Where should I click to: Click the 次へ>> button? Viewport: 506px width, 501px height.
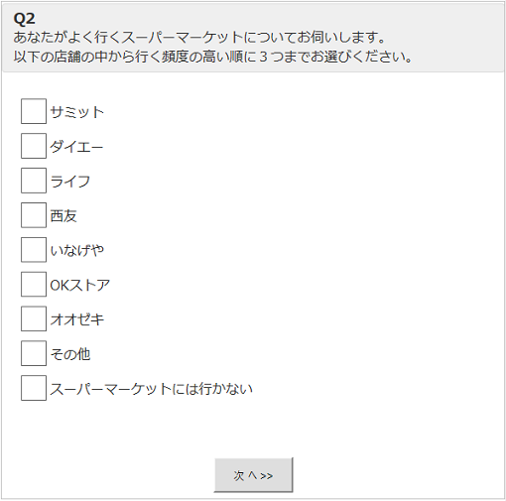coord(253,475)
